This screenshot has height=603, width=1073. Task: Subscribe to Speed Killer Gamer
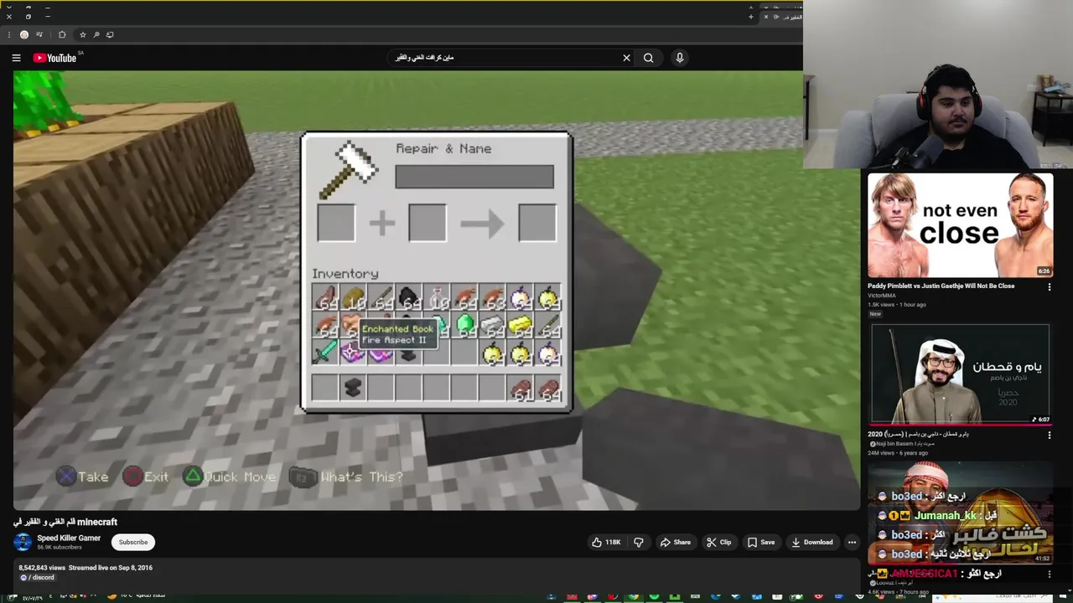(132, 542)
